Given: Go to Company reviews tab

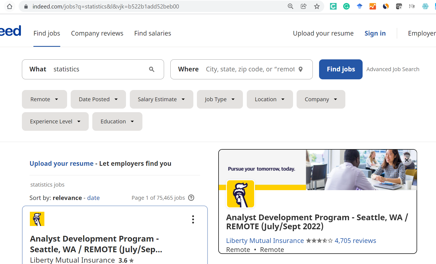Looking at the screenshot, I should point(97,33).
